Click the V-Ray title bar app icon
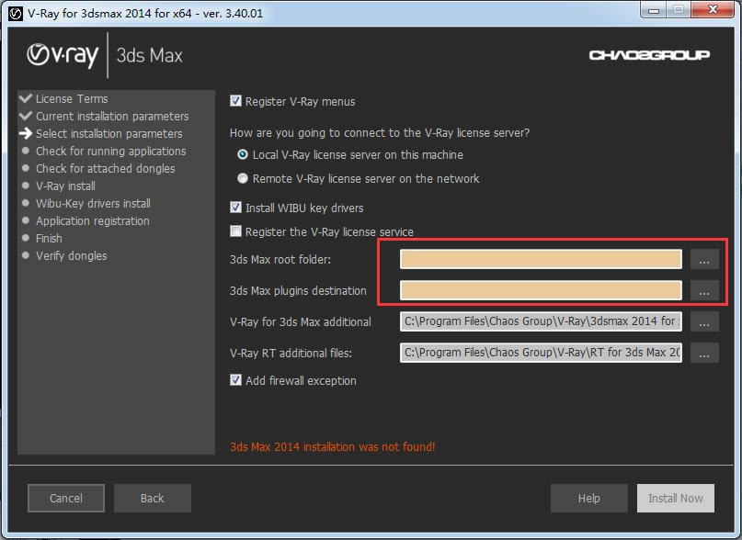The width and height of the screenshot is (742, 540). pyautogui.click(x=16, y=13)
